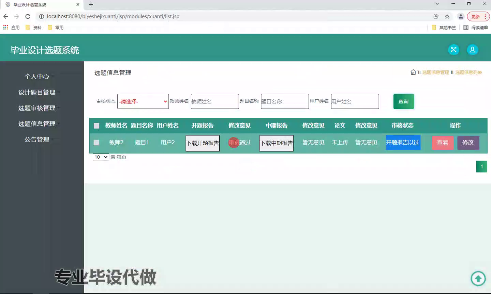
Task: Reload the page with refresh icon
Action: [x=28, y=16]
